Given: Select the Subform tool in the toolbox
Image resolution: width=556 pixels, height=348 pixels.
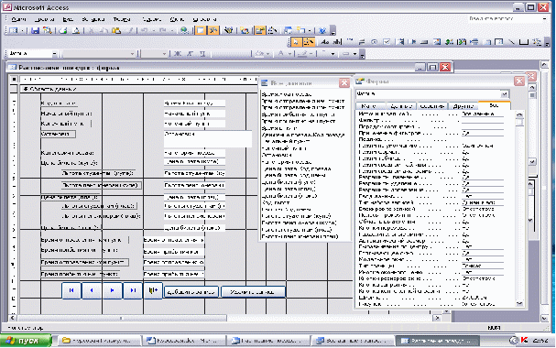Looking at the screenshot, I should click(x=499, y=42).
